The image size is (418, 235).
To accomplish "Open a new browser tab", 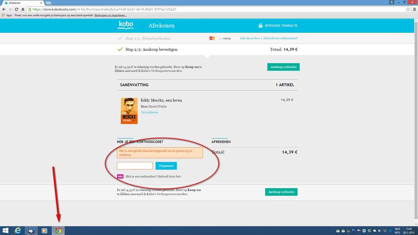I will [x=48, y=3].
